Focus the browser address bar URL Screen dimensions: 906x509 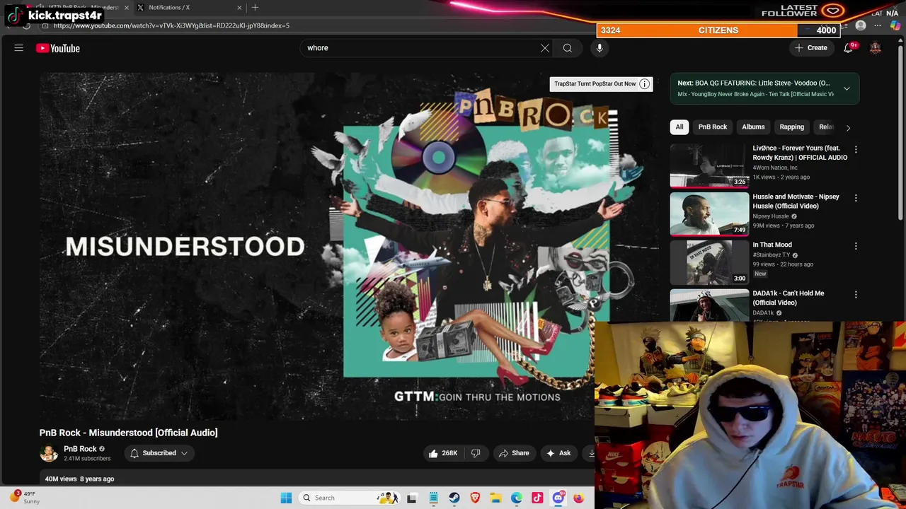[x=171, y=26]
